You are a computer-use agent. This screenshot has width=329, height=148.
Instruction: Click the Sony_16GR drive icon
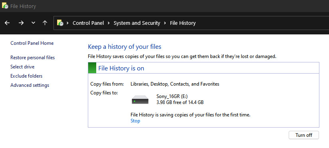click(140, 100)
